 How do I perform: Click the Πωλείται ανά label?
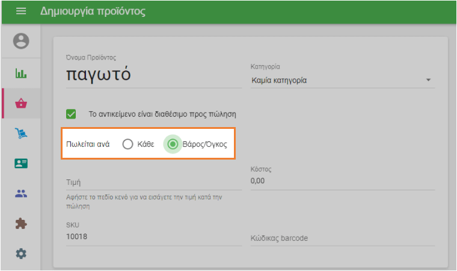(88, 145)
